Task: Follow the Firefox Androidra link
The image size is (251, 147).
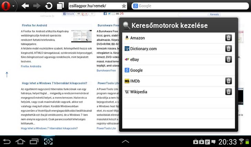Action: [x=31, y=66]
